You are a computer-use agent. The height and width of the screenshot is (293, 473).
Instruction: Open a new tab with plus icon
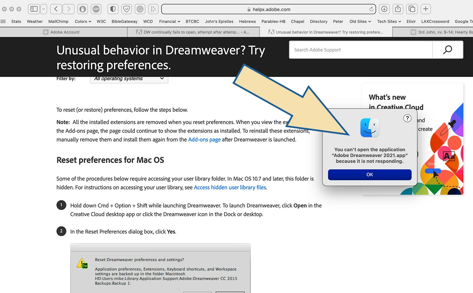tap(425, 9)
